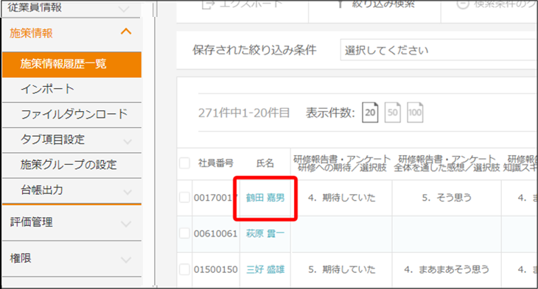Click the sidebar splitter handle
538x289 pixels.
point(155,144)
